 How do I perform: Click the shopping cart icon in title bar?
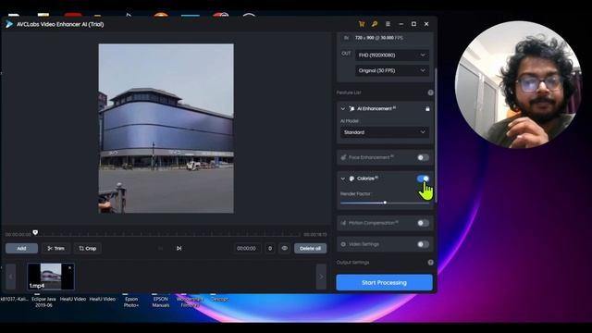[x=362, y=24]
